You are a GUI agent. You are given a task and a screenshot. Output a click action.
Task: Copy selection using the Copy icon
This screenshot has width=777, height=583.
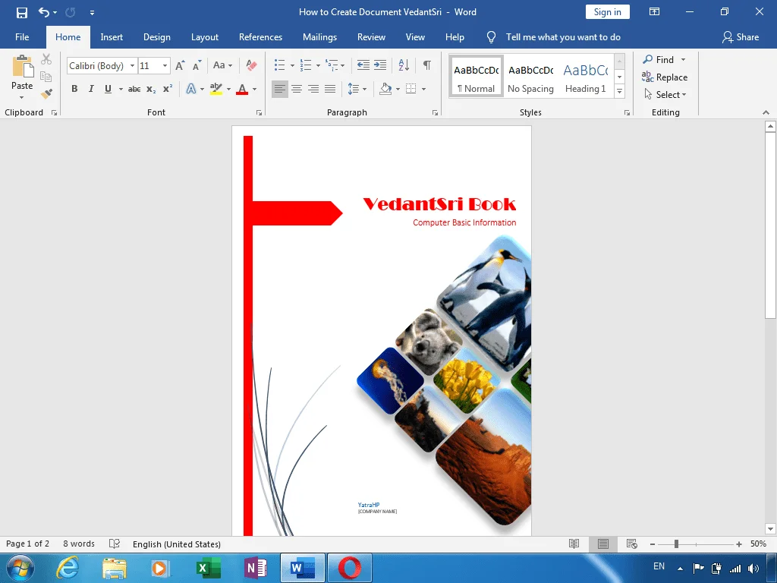[x=46, y=77]
